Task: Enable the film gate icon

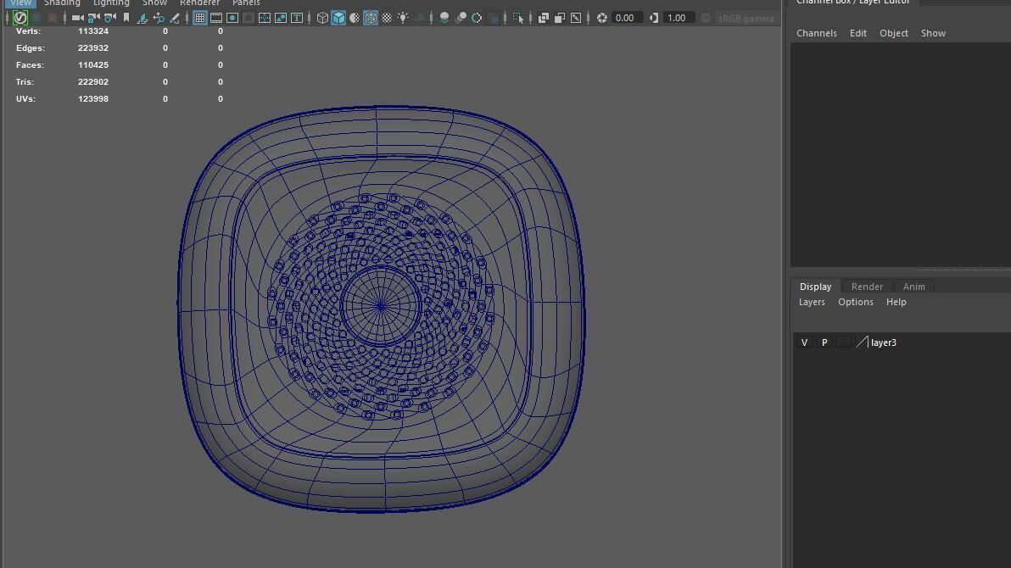Action: coord(216,18)
